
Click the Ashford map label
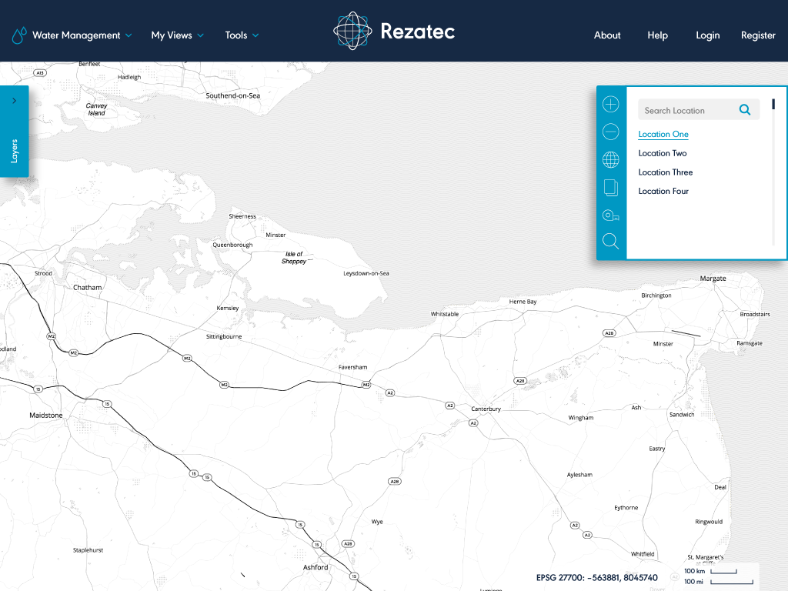click(x=315, y=567)
